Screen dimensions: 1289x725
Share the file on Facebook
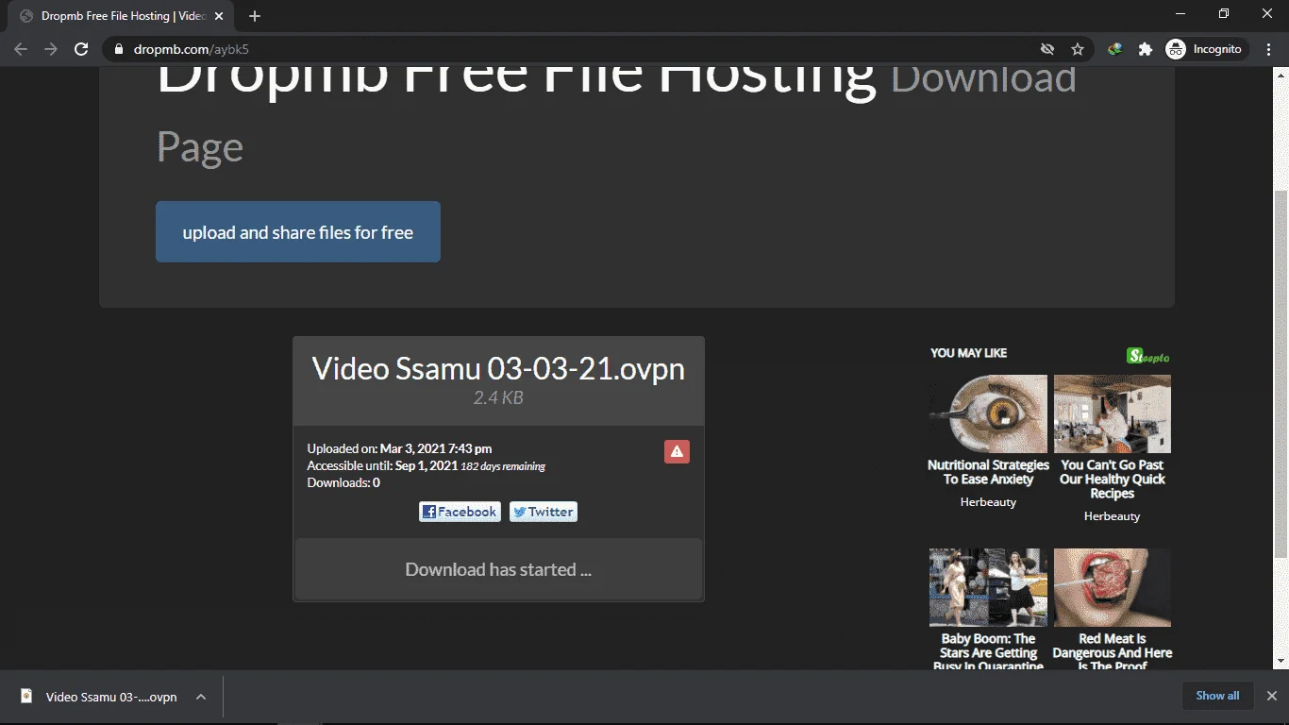[460, 512]
